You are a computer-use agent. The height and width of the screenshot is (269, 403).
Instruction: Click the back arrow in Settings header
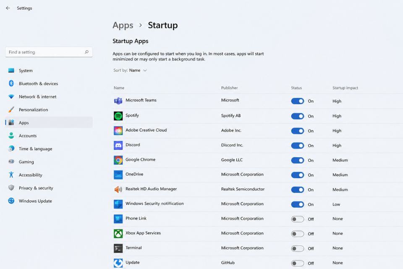8,8
